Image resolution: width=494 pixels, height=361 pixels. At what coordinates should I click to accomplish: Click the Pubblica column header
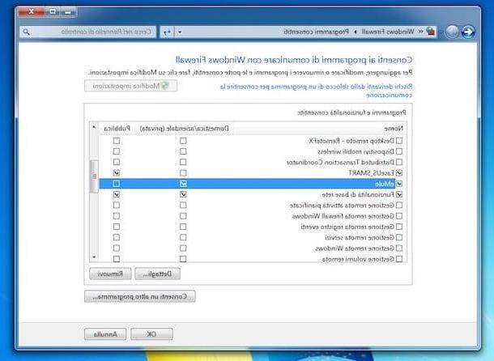(x=117, y=128)
